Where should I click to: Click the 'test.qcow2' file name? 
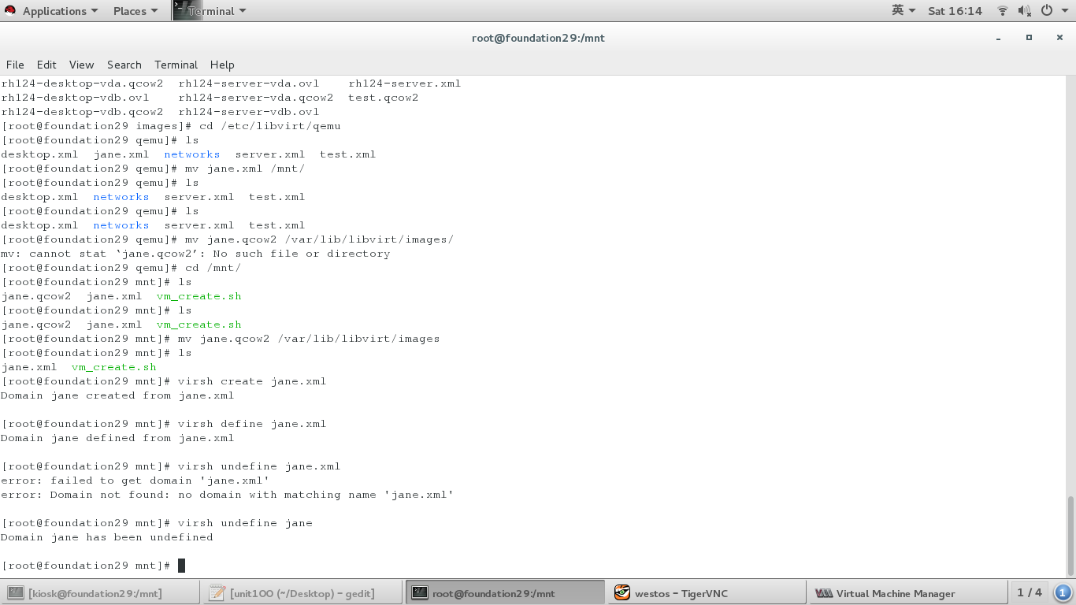[384, 98]
